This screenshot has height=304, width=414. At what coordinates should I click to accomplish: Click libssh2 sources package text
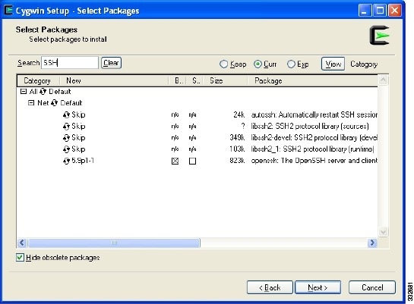310,126
